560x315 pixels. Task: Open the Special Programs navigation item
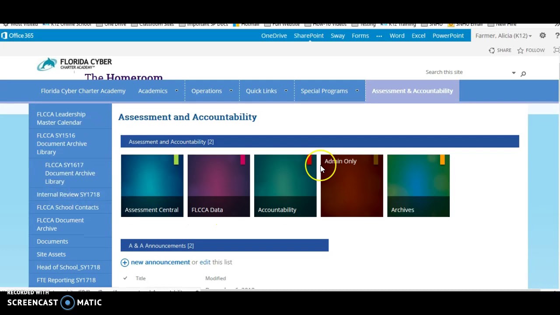click(324, 91)
